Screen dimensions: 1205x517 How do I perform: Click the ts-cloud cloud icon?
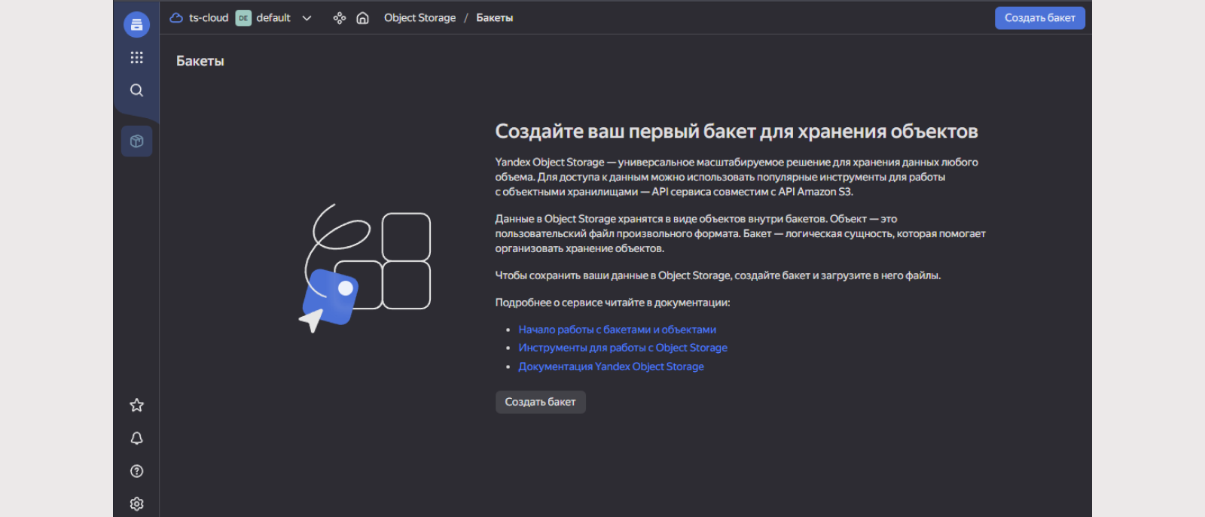tap(176, 18)
